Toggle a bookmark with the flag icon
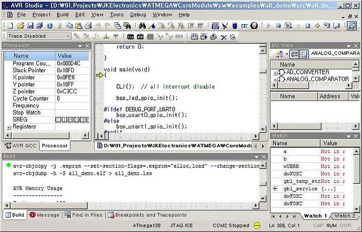362x232 pixels. click(152, 26)
